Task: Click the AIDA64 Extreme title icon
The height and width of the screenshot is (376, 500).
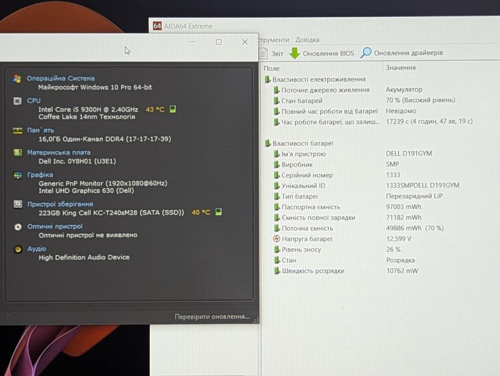Action: 157,26
